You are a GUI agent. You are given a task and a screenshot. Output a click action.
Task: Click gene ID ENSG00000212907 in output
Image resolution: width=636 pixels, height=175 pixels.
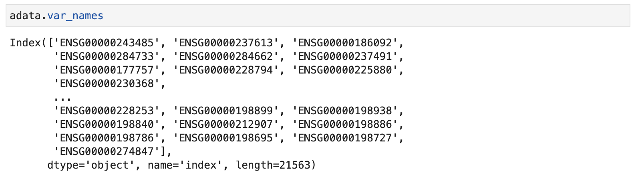(x=226, y=124)
